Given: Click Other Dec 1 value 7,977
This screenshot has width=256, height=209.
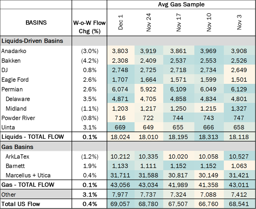Looking at the screenshot, I should pos(120,195).
